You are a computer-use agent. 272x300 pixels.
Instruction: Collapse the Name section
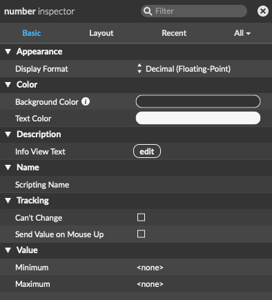(8, 168)
